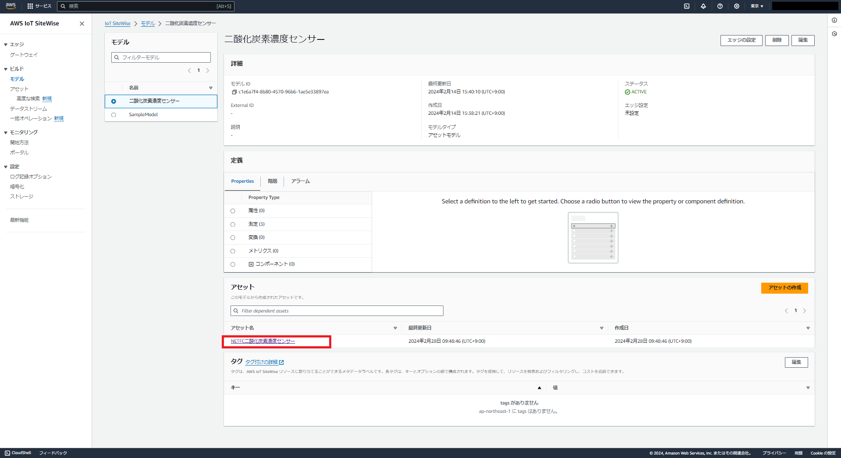Screen dimensions: 841x458
Task: Close the AWS IoT SiteWise side navigation
Action: coord(82,24)
